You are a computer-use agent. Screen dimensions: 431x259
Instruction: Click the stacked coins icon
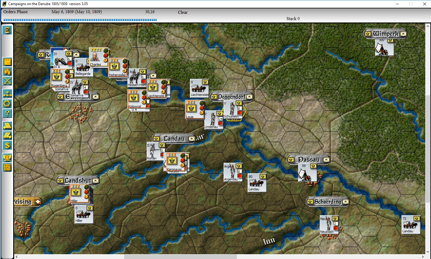pos(7,71)
